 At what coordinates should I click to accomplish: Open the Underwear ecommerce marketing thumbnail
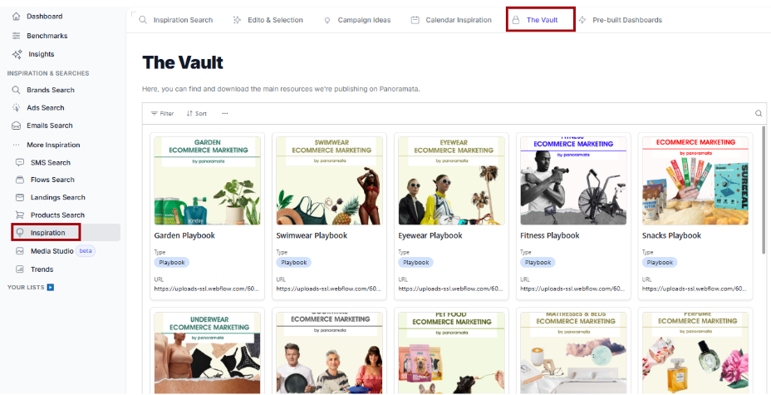pyautogui.click(x=208, y=353)
